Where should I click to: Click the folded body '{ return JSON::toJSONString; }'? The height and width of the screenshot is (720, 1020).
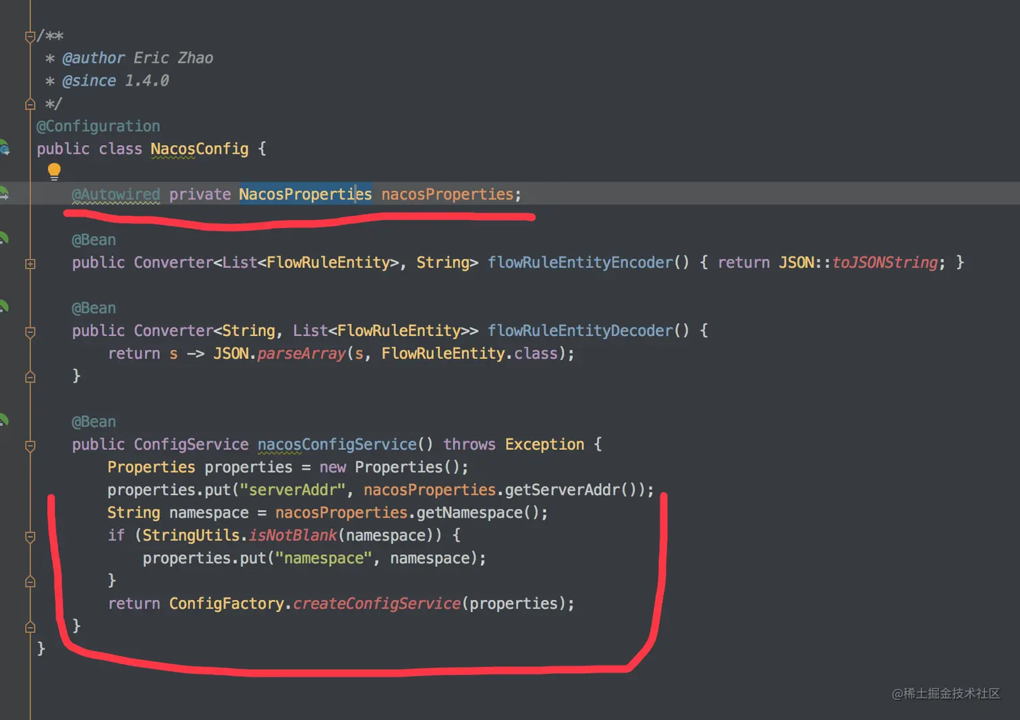click(x=832, y=262)
